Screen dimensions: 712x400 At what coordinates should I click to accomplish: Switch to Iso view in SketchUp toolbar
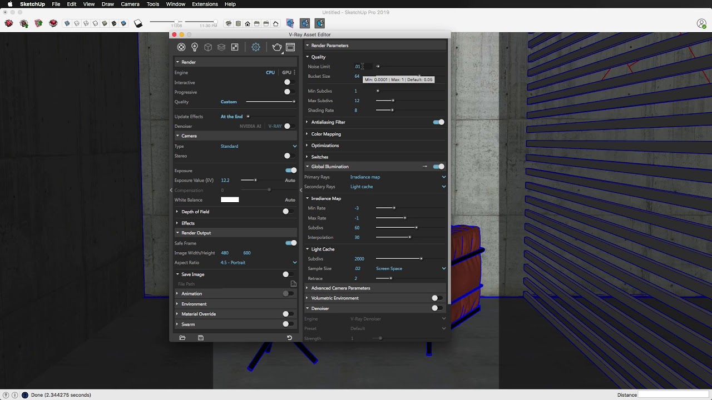click(229, 23)
